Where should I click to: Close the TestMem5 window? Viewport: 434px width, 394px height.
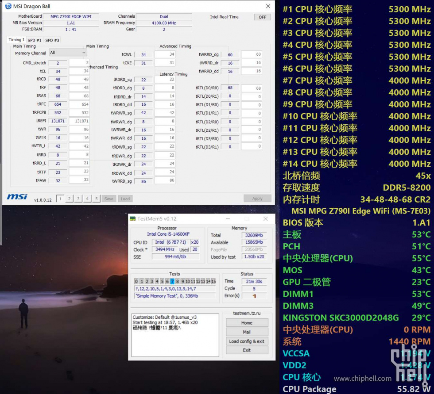tap(265, 219)
